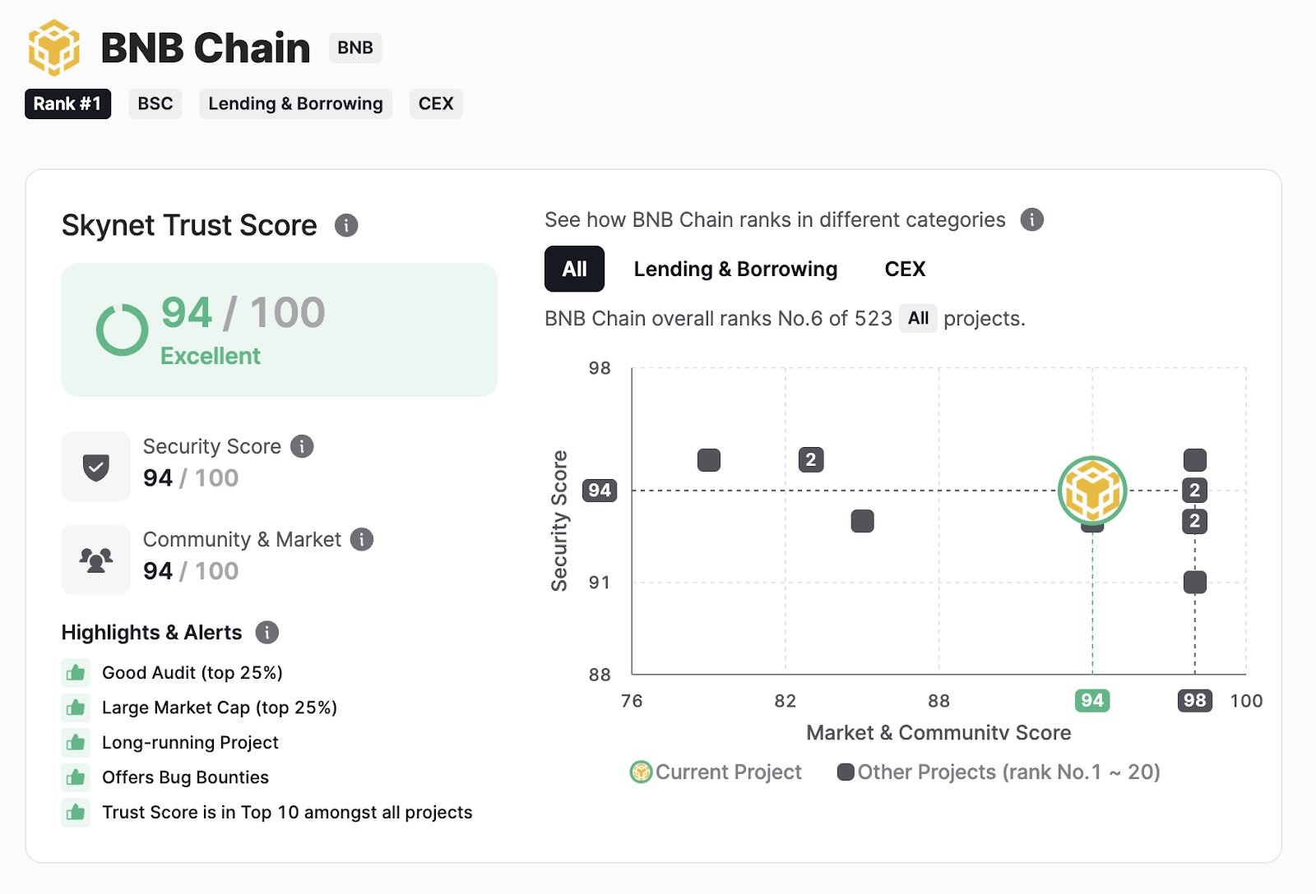This screenshot has height=894, width=1316.
Task: Click the Security Score shield icon
Action: (x=96, y=467)
